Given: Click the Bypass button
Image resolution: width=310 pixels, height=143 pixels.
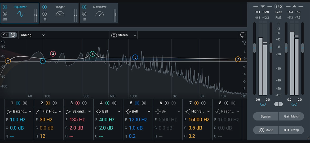Looking at the screenshot, I should pos(265,117).
